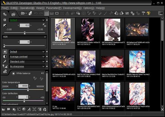Click the exposure bias icon
This screenshot has height=117, width=165.
coord(5,25)
